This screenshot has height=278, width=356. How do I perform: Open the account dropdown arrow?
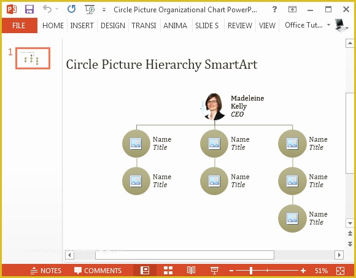(328, 25)
